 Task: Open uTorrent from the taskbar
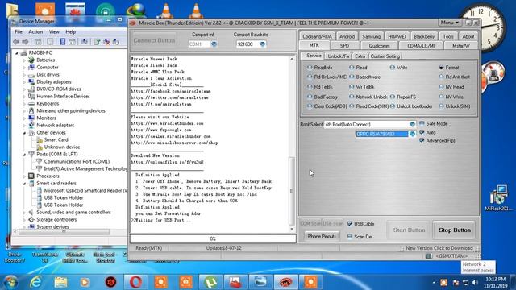(210, 282)
